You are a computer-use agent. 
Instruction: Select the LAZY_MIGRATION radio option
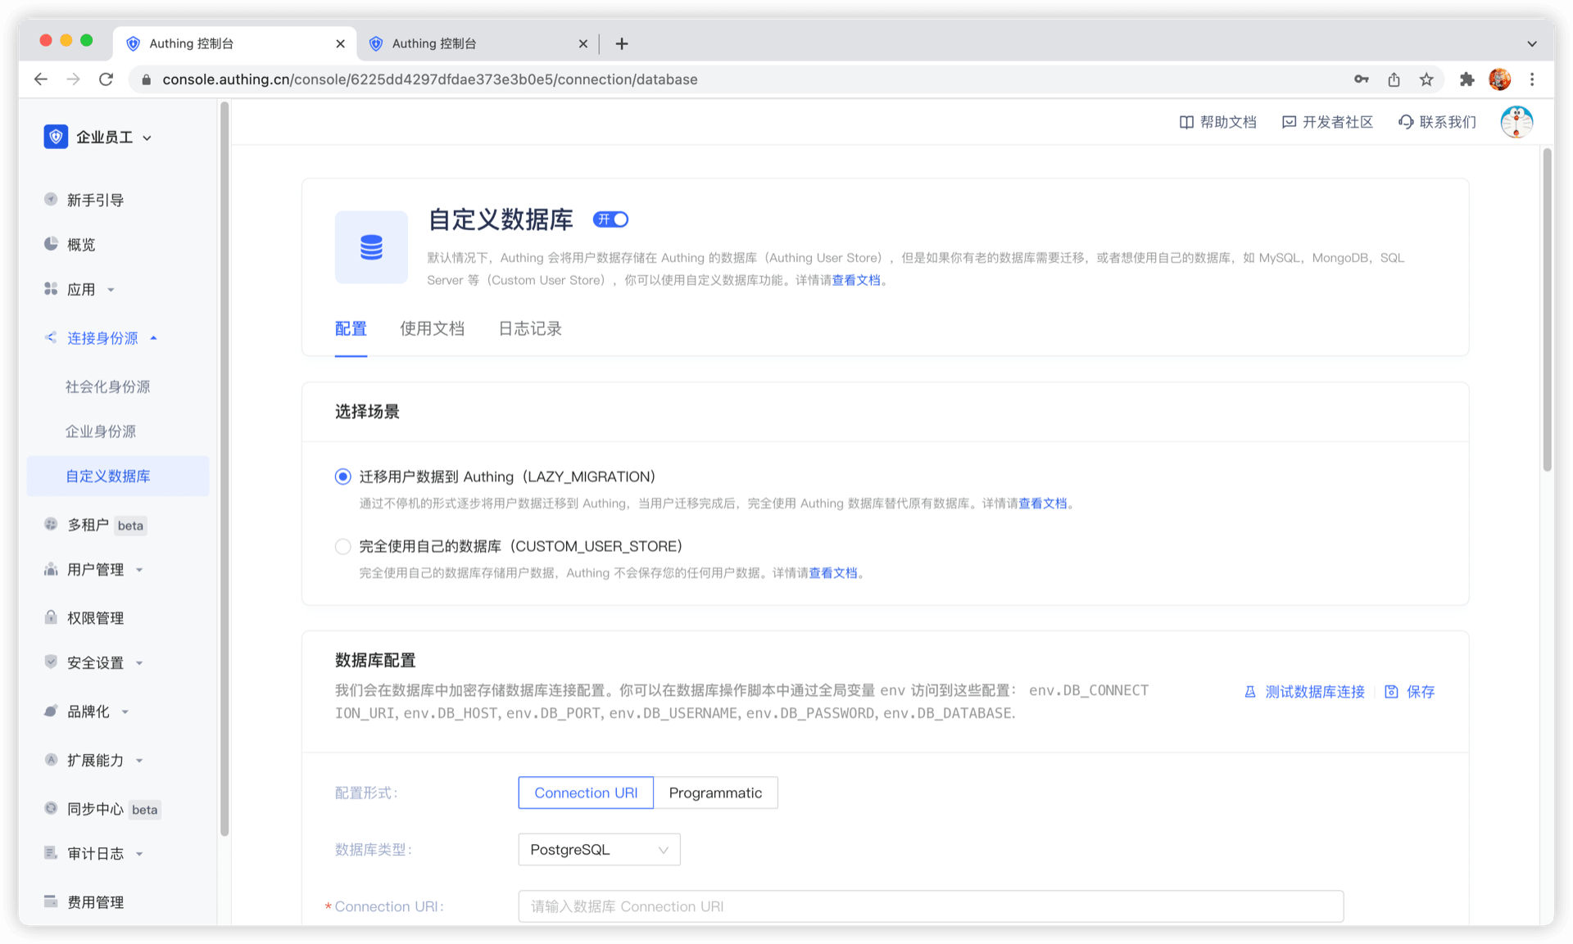coord(343,477)
